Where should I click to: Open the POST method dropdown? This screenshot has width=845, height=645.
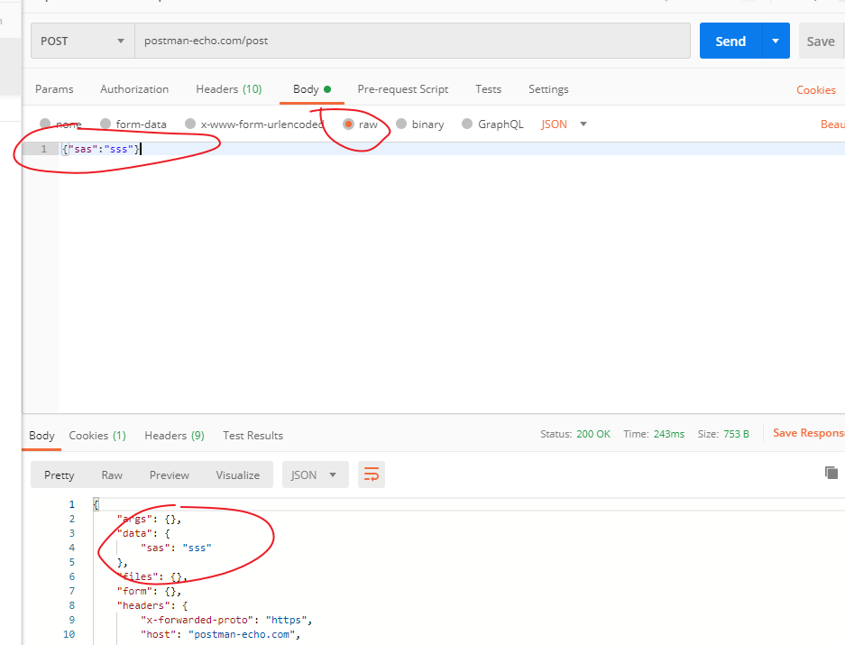pyautogui.click(x=82, y=41)
